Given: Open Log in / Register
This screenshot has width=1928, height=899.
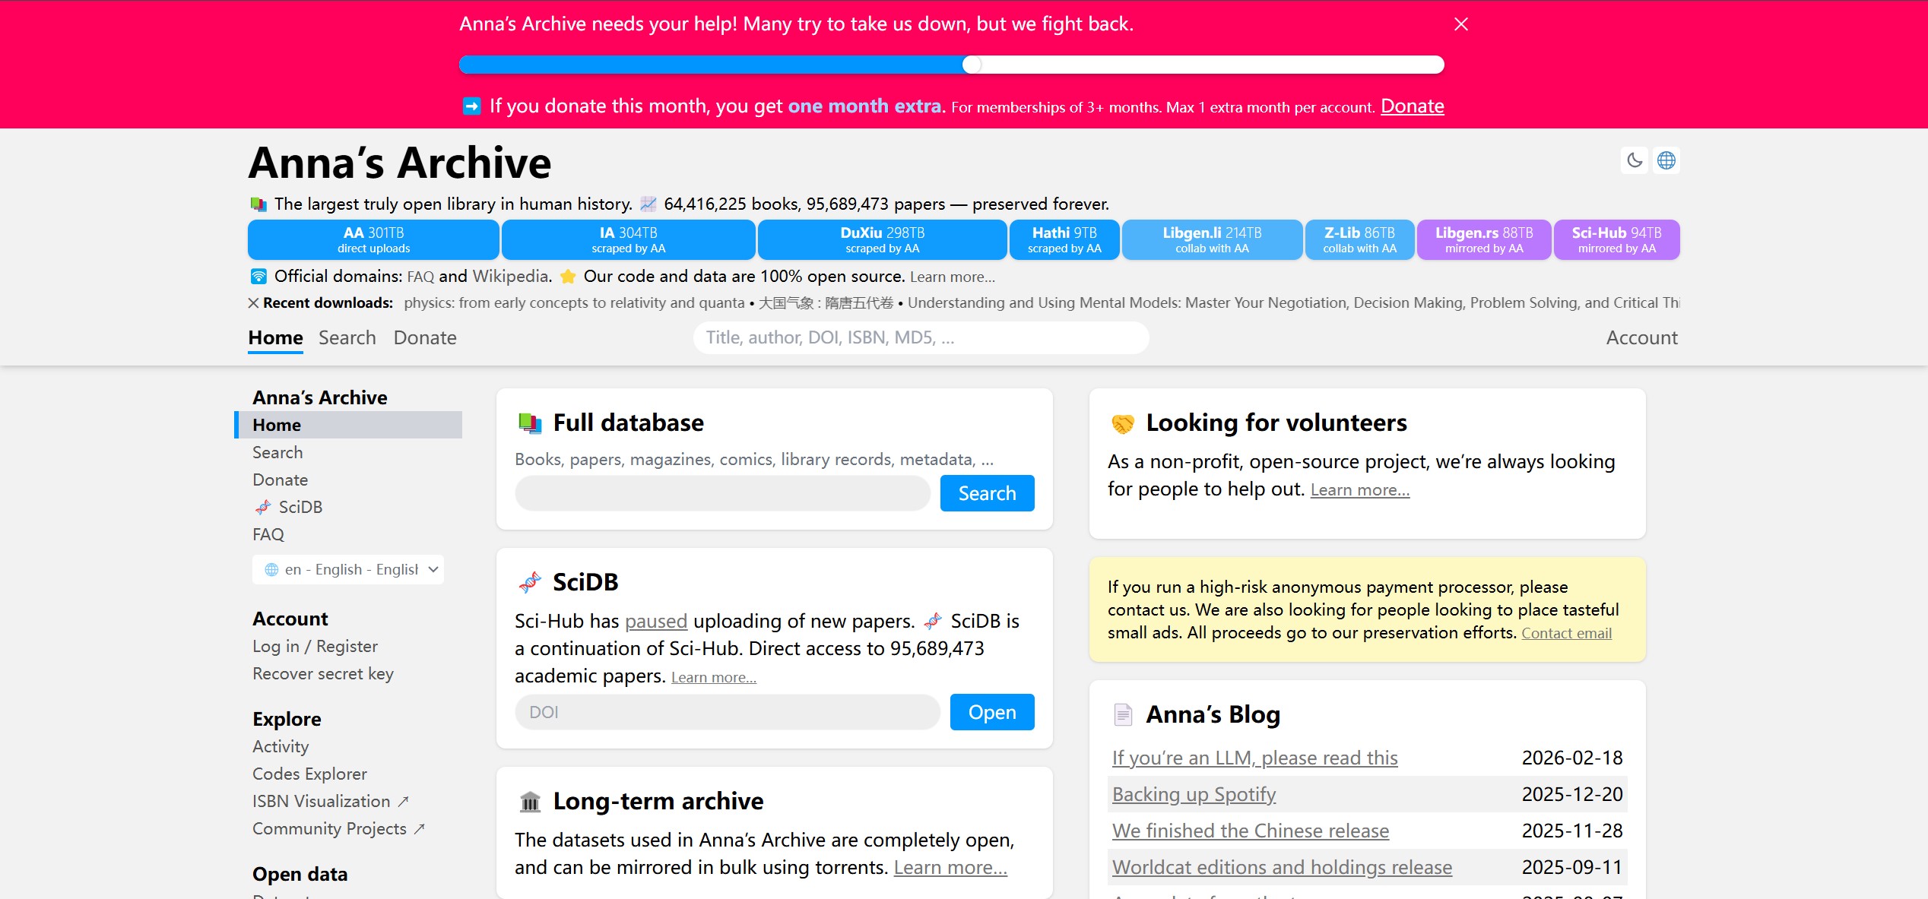Looking at the screenshot, I should click(x=315, y=646).
